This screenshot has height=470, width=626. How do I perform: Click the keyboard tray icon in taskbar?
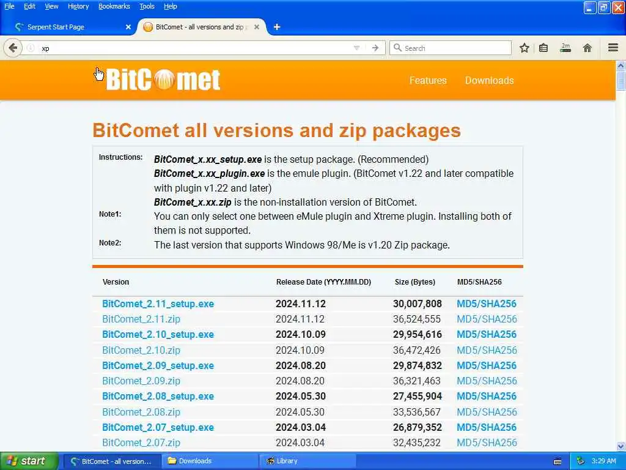tap(558, 461)
